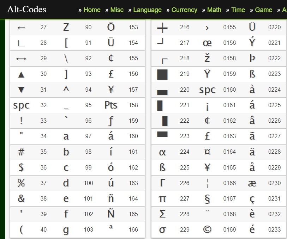Click the pi symbol for code 227
The width and height of the screenshot is (287, 239).
pos(162,199)
